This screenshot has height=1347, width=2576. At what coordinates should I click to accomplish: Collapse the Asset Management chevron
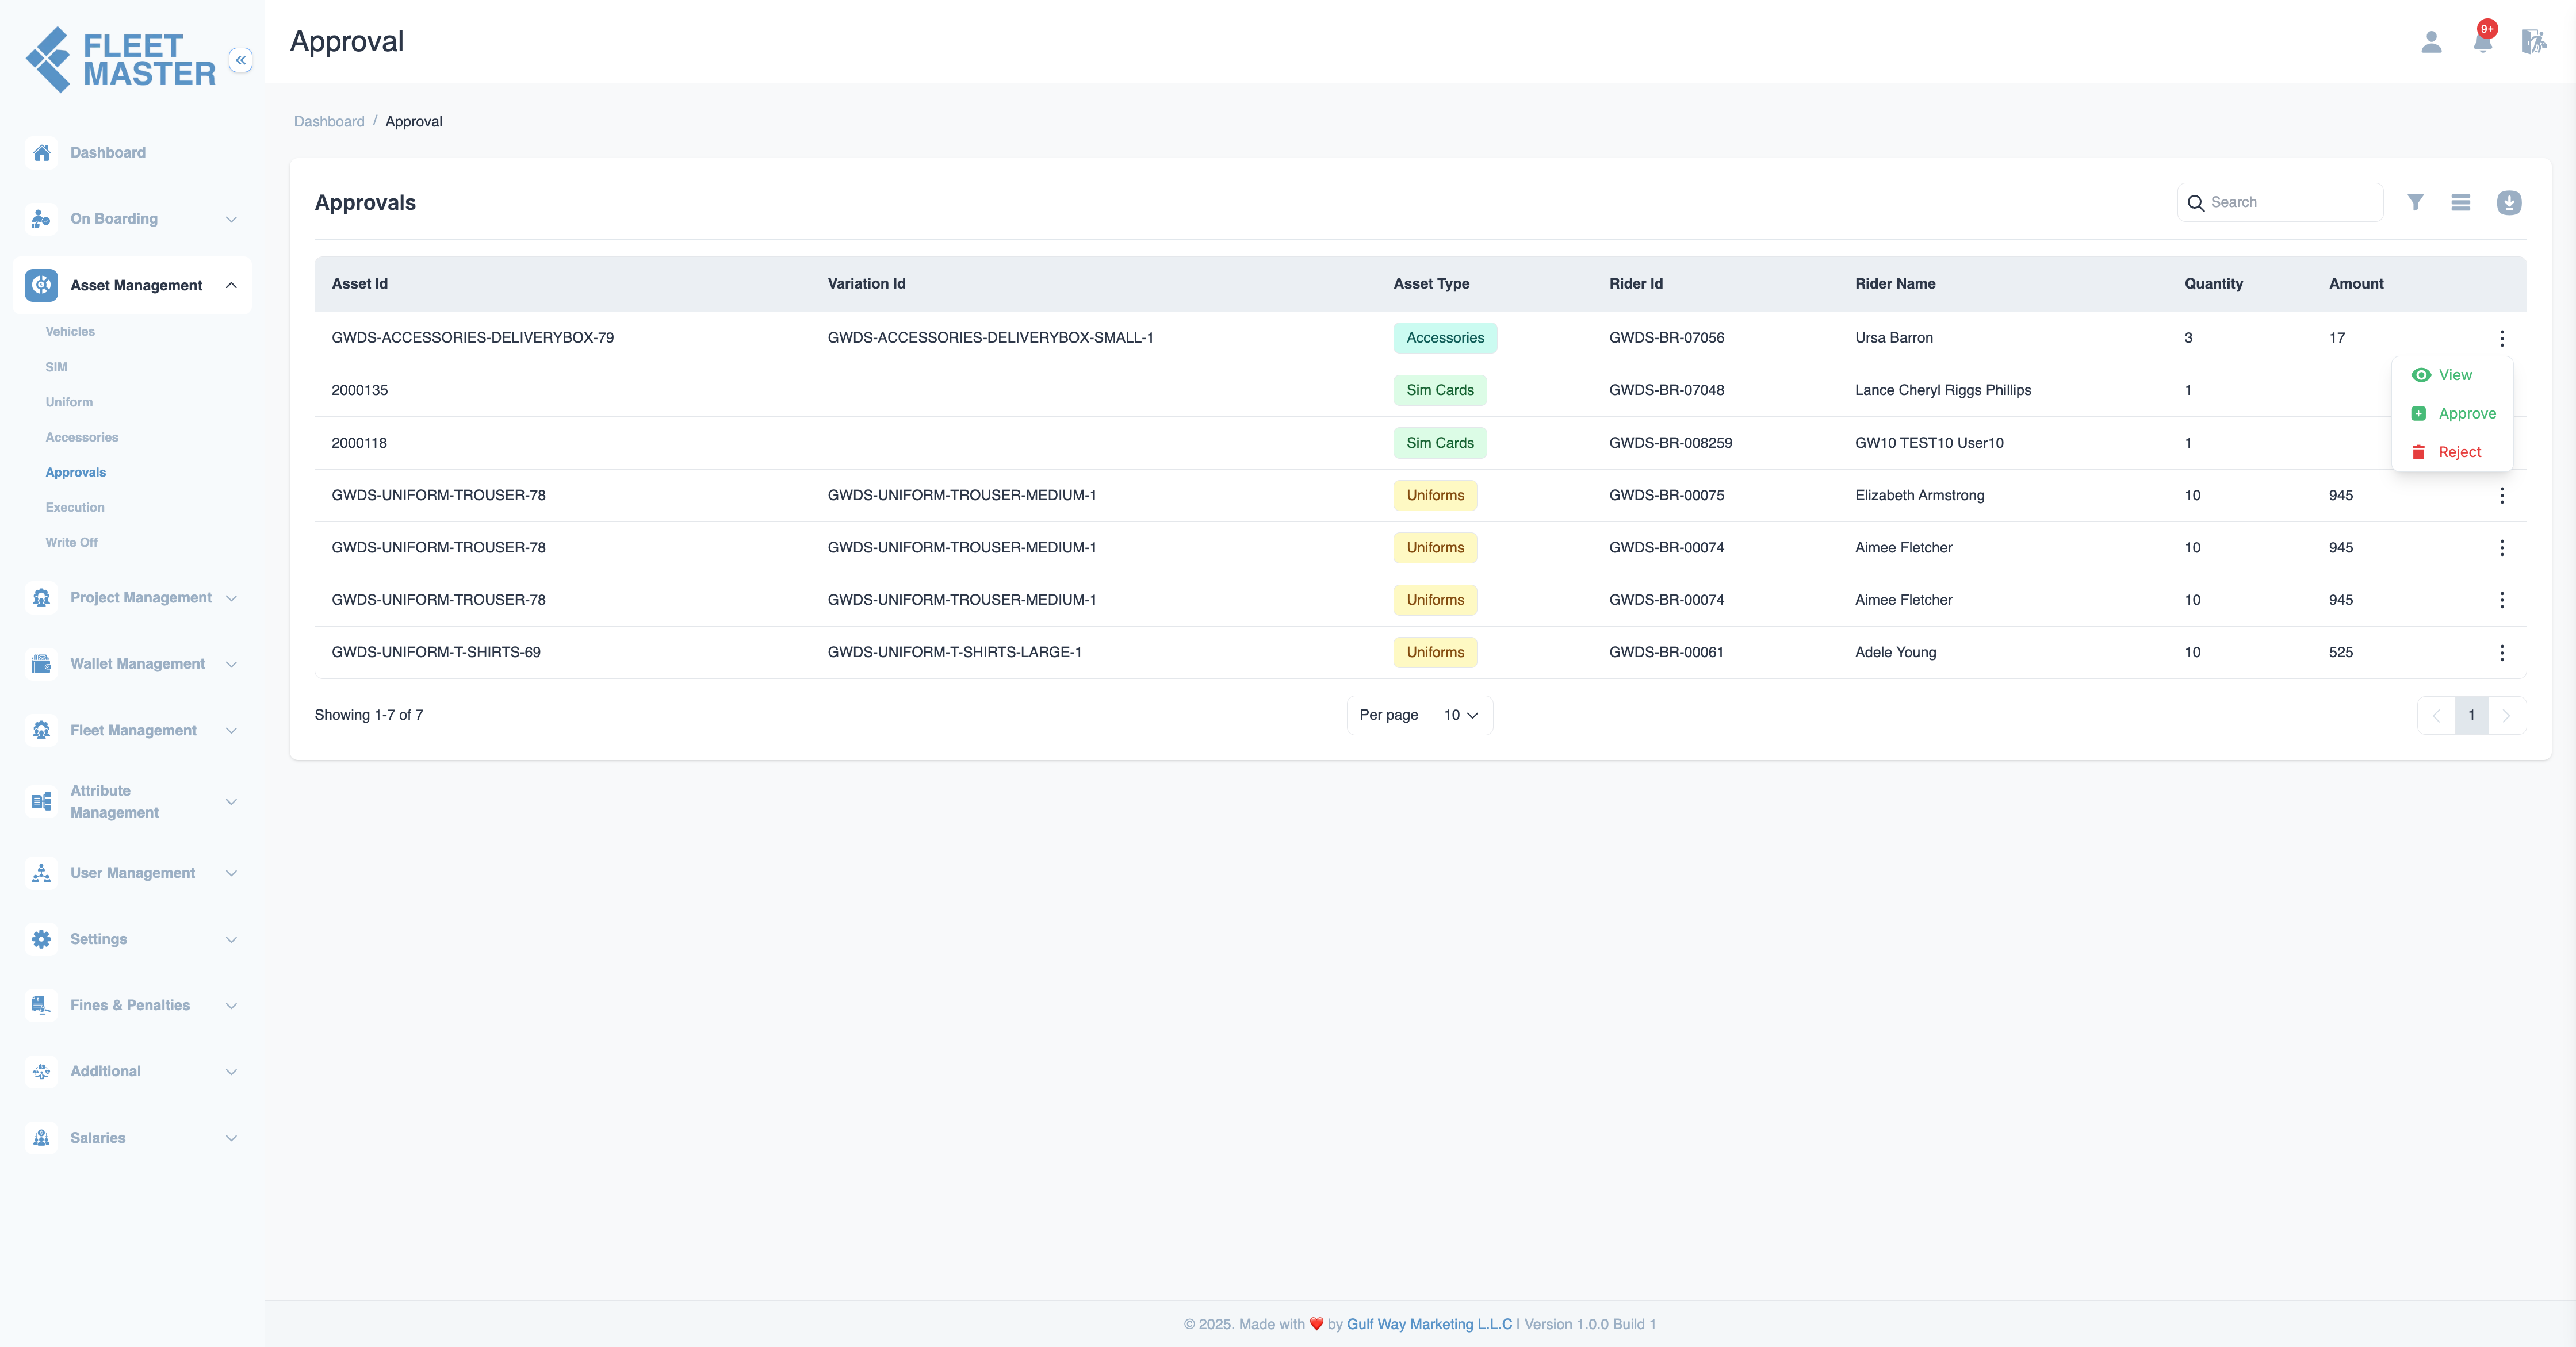[x=231, y=285]
